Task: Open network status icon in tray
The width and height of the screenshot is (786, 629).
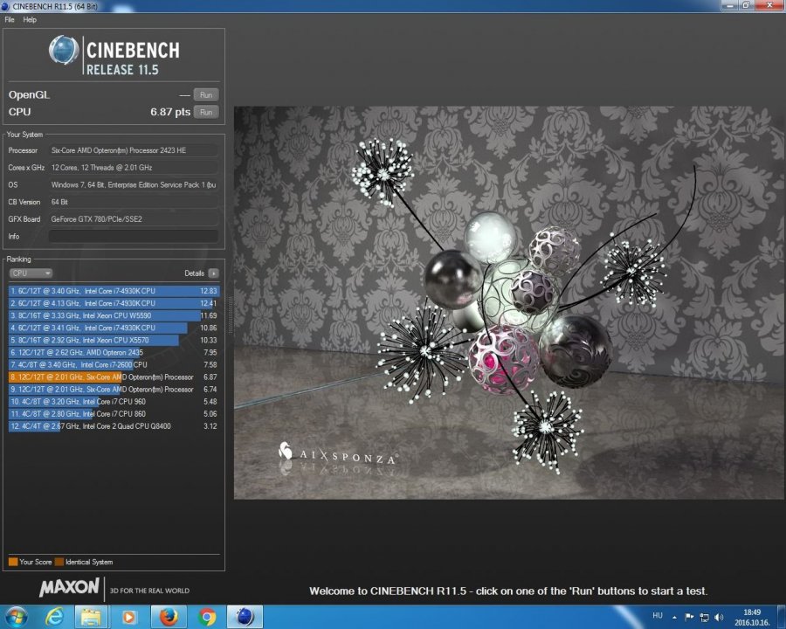Action: (704, 618)
